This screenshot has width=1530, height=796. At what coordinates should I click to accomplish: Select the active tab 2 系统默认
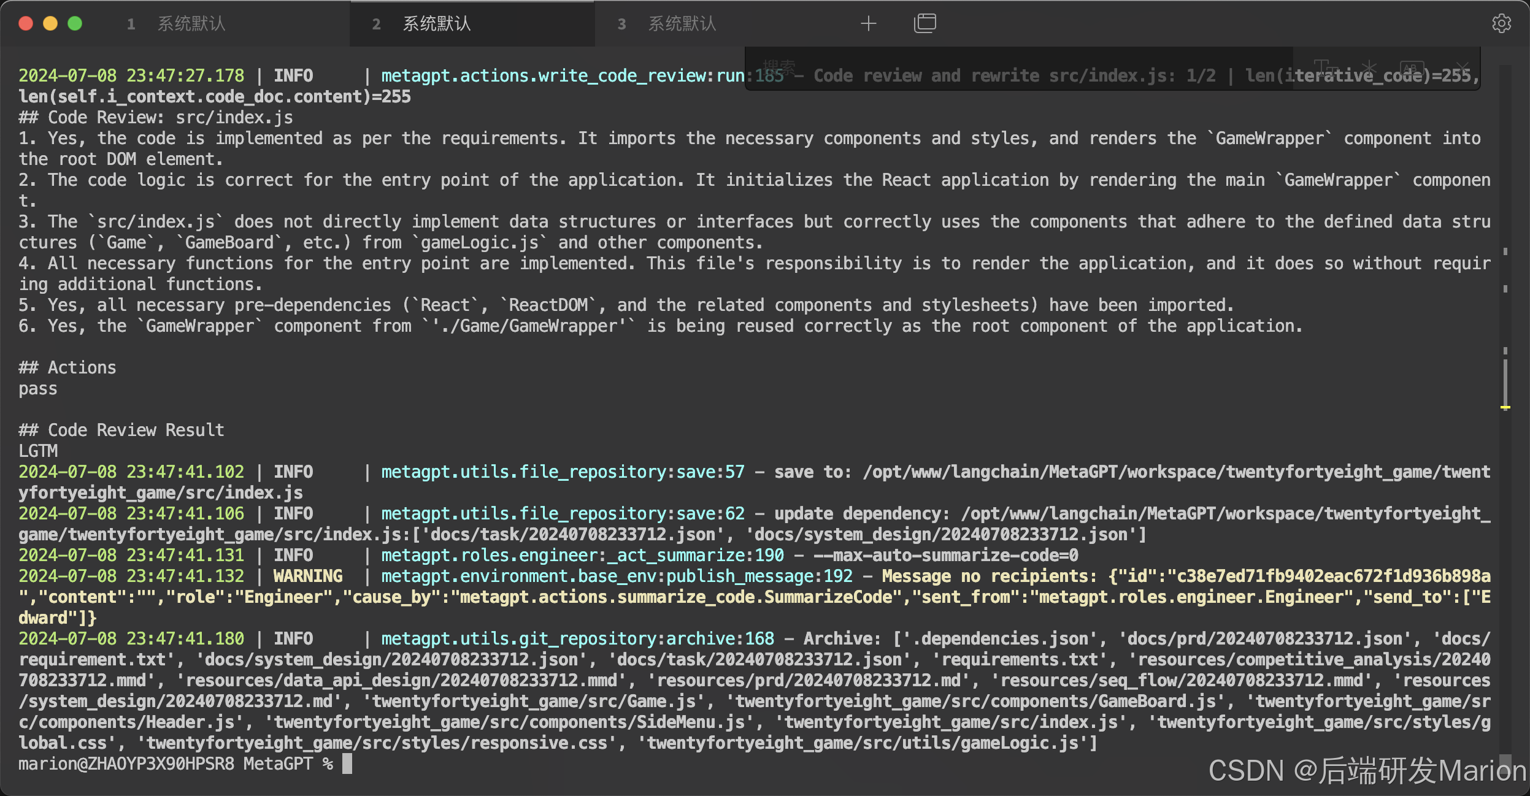436,24
